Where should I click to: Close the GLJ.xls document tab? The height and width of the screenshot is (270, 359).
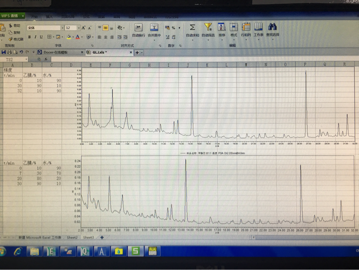131,52
